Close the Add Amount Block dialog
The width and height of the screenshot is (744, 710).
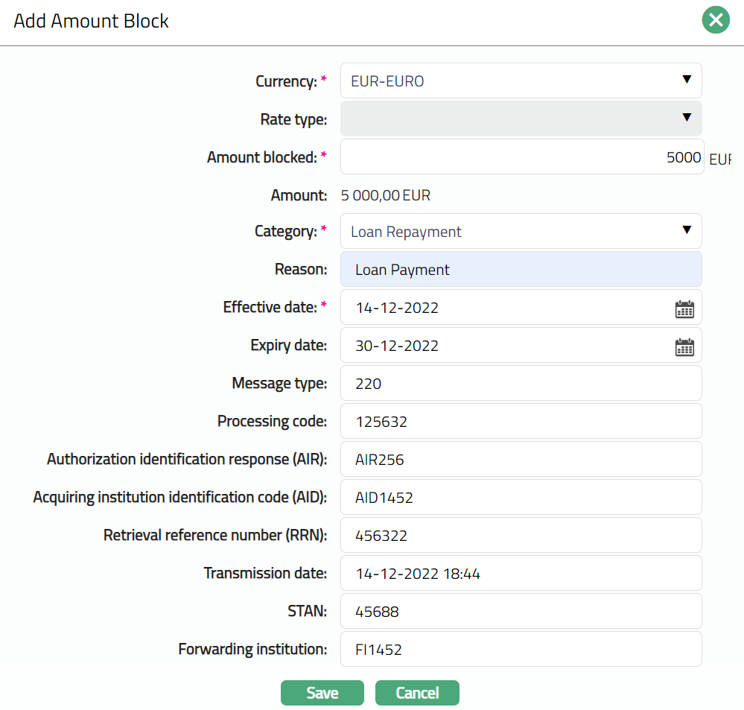point(715,20)
